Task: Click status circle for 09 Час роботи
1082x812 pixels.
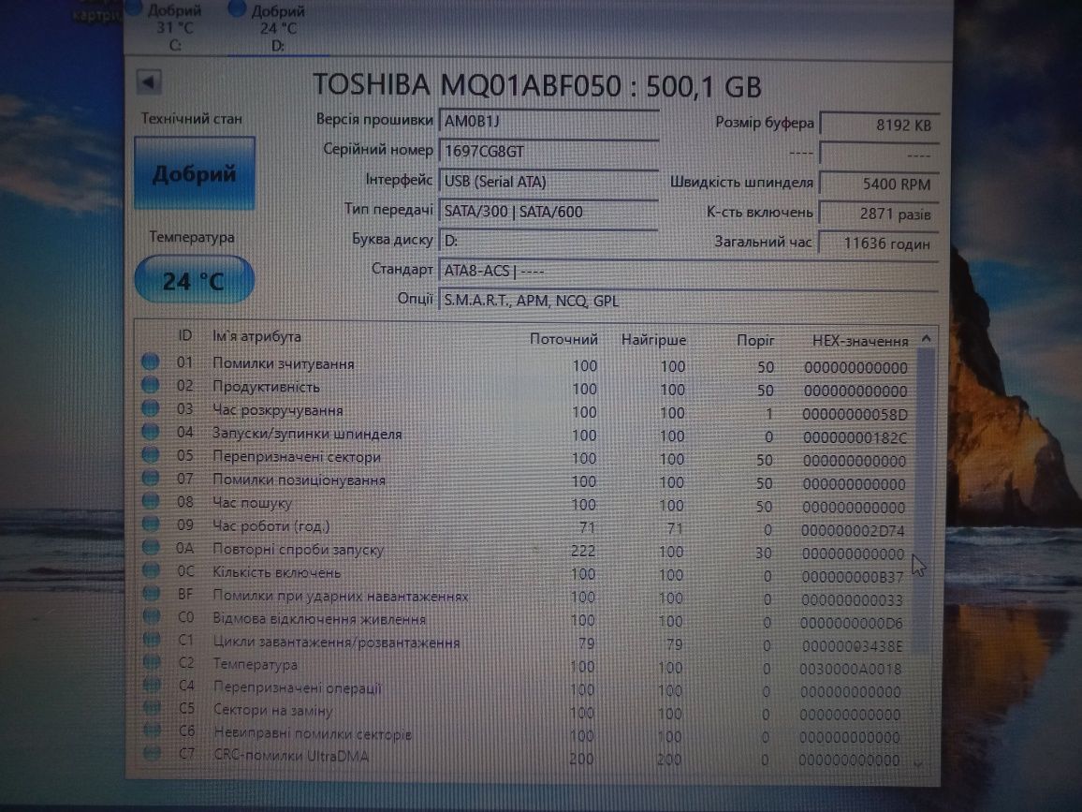Action: 151,524
